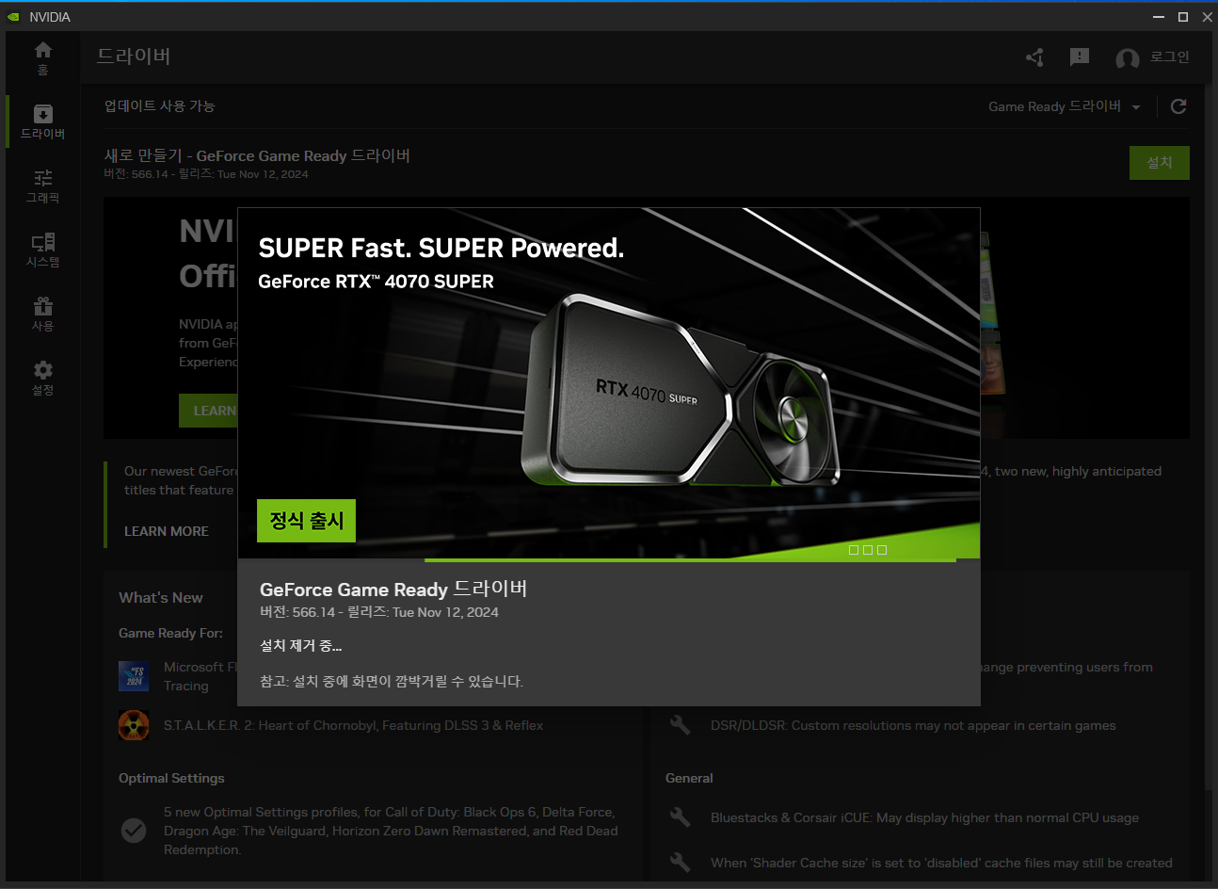The width and height of the screenshot is (1218, 889).
Task: Select the third carousel indicator square
Action: pyautogui.click(x=882, y=550)
